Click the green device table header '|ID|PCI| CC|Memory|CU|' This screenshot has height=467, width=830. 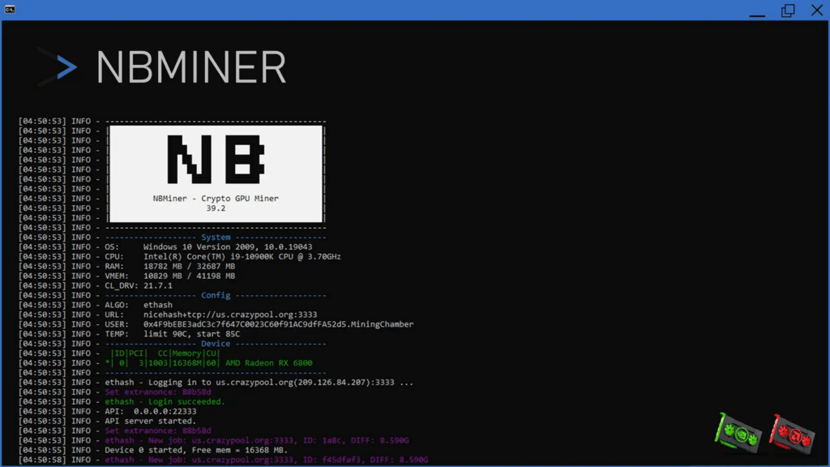[165, 353]
